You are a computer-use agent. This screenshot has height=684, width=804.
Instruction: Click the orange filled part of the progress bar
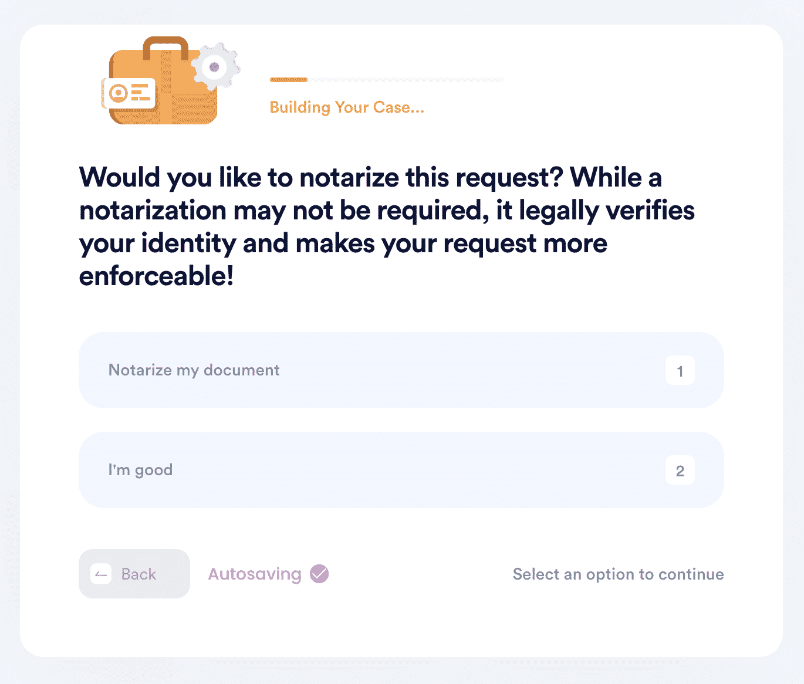pyautogui.click(x=289, y=80)
